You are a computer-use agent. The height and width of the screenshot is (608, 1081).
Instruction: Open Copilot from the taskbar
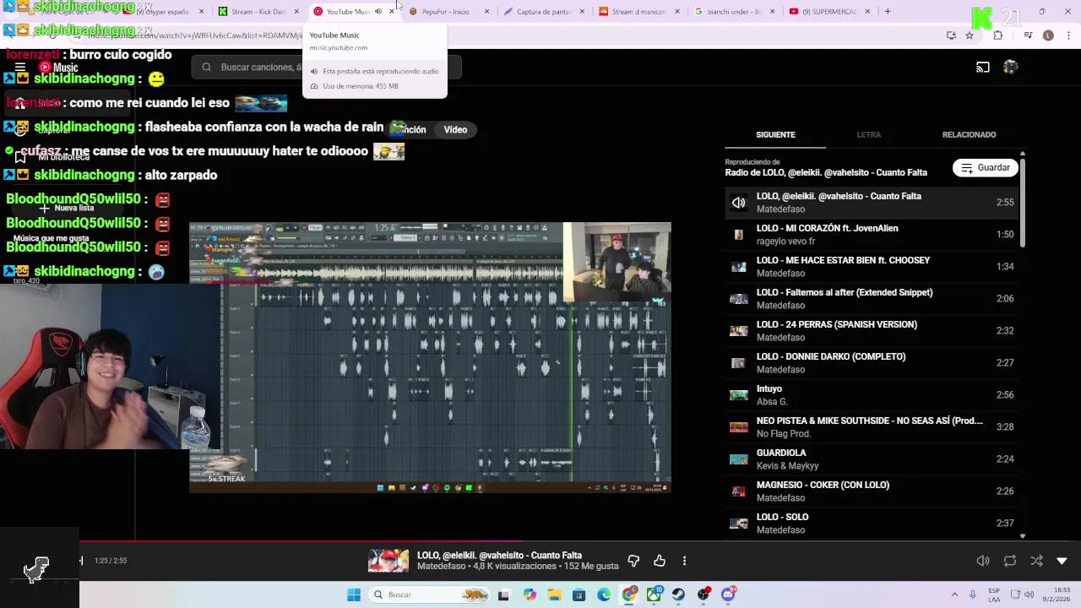coord(530,594)
